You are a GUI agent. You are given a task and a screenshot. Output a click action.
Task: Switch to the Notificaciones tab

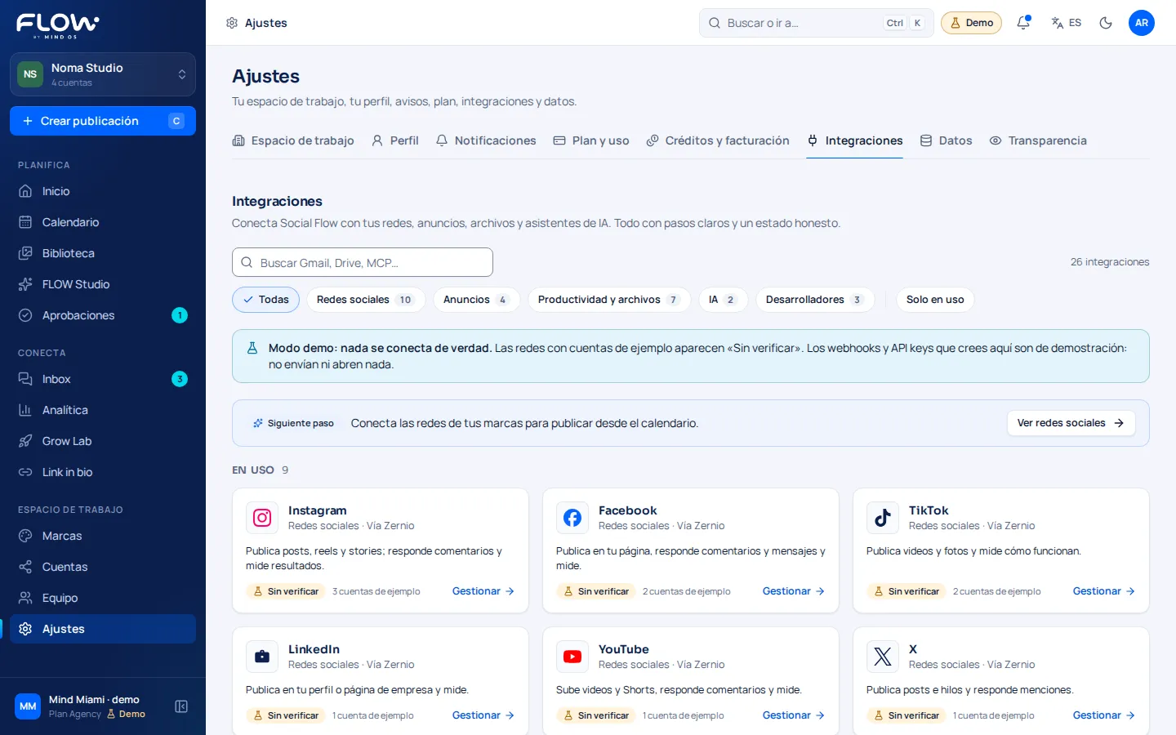click(x=486, y=140)
